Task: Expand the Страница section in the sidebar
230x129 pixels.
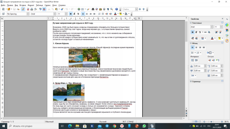Action: tap(191, 82)
